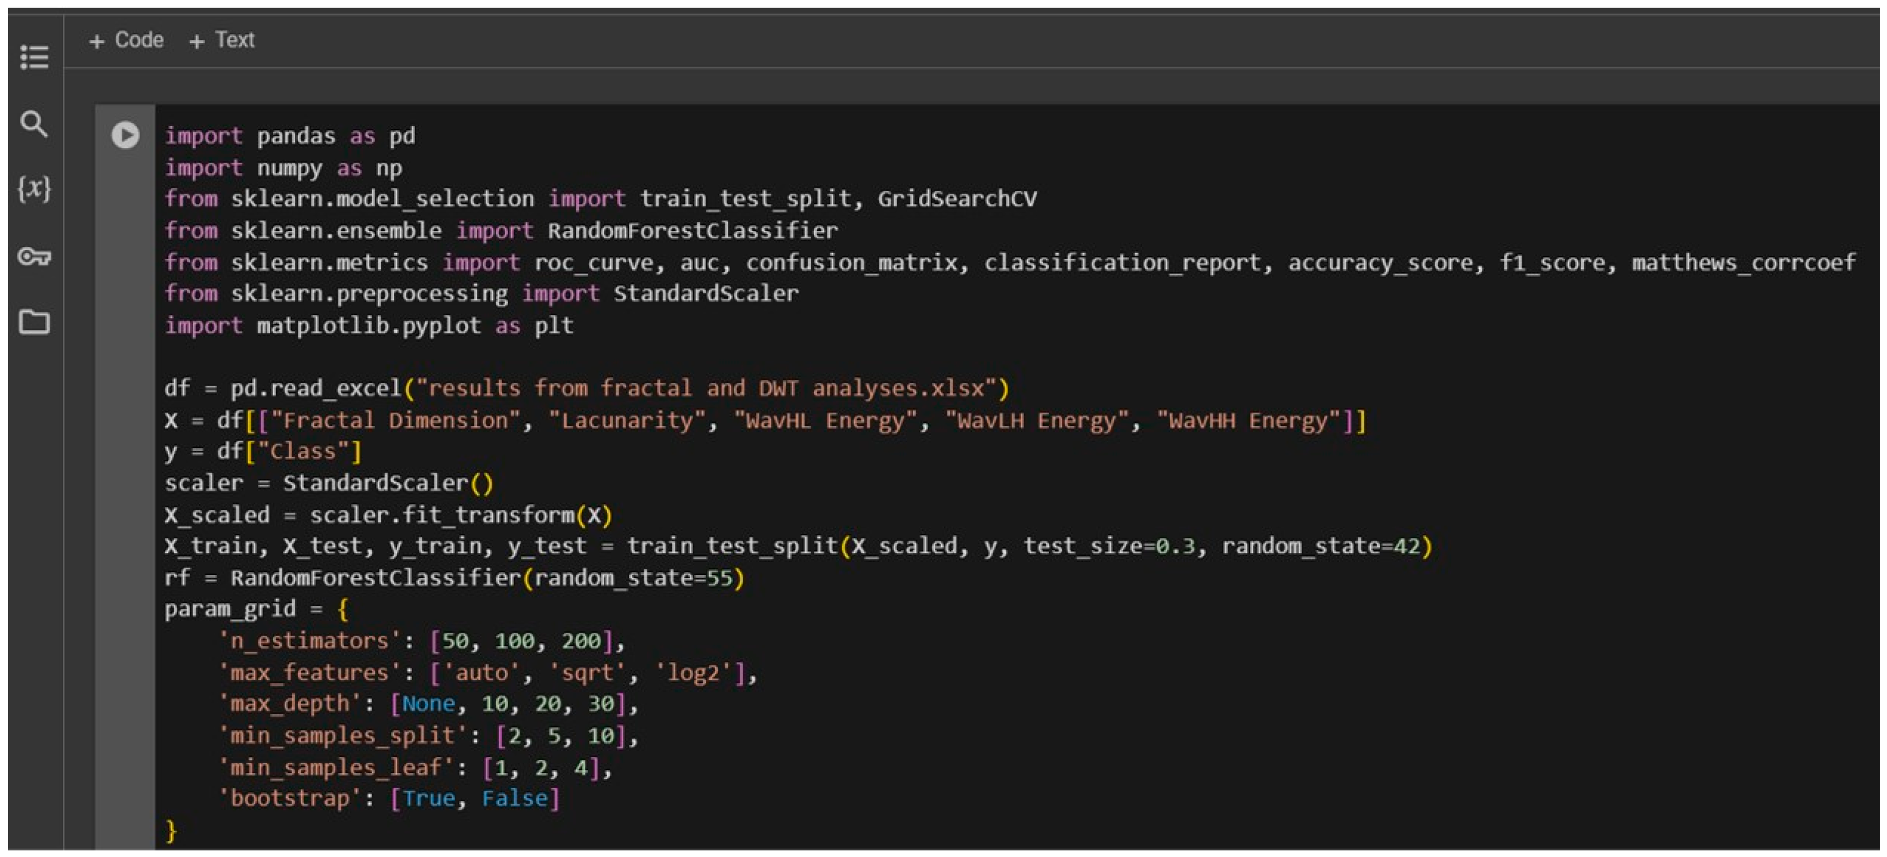
Task: Click the line y = df["Class"]
Action: 263,451
